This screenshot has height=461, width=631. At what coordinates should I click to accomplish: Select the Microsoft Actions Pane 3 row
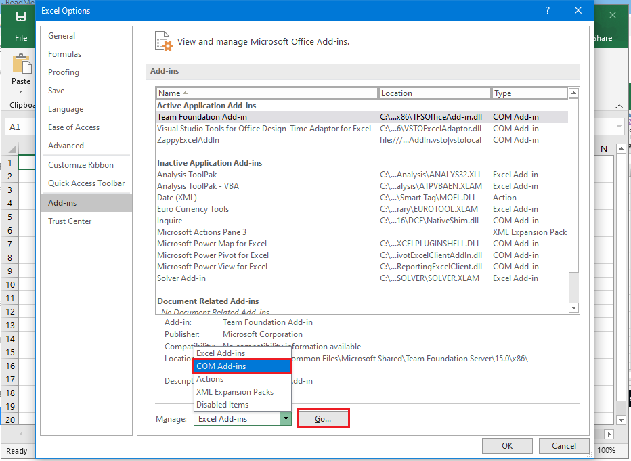click(362, 232)
